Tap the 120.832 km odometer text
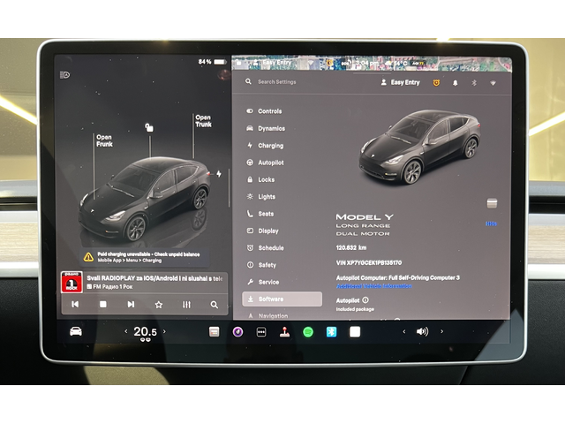565x424 pixels. tap(351, 247)
